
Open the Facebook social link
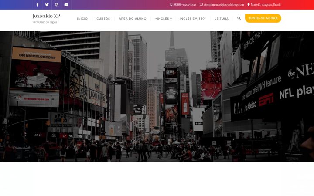(38, 5)
